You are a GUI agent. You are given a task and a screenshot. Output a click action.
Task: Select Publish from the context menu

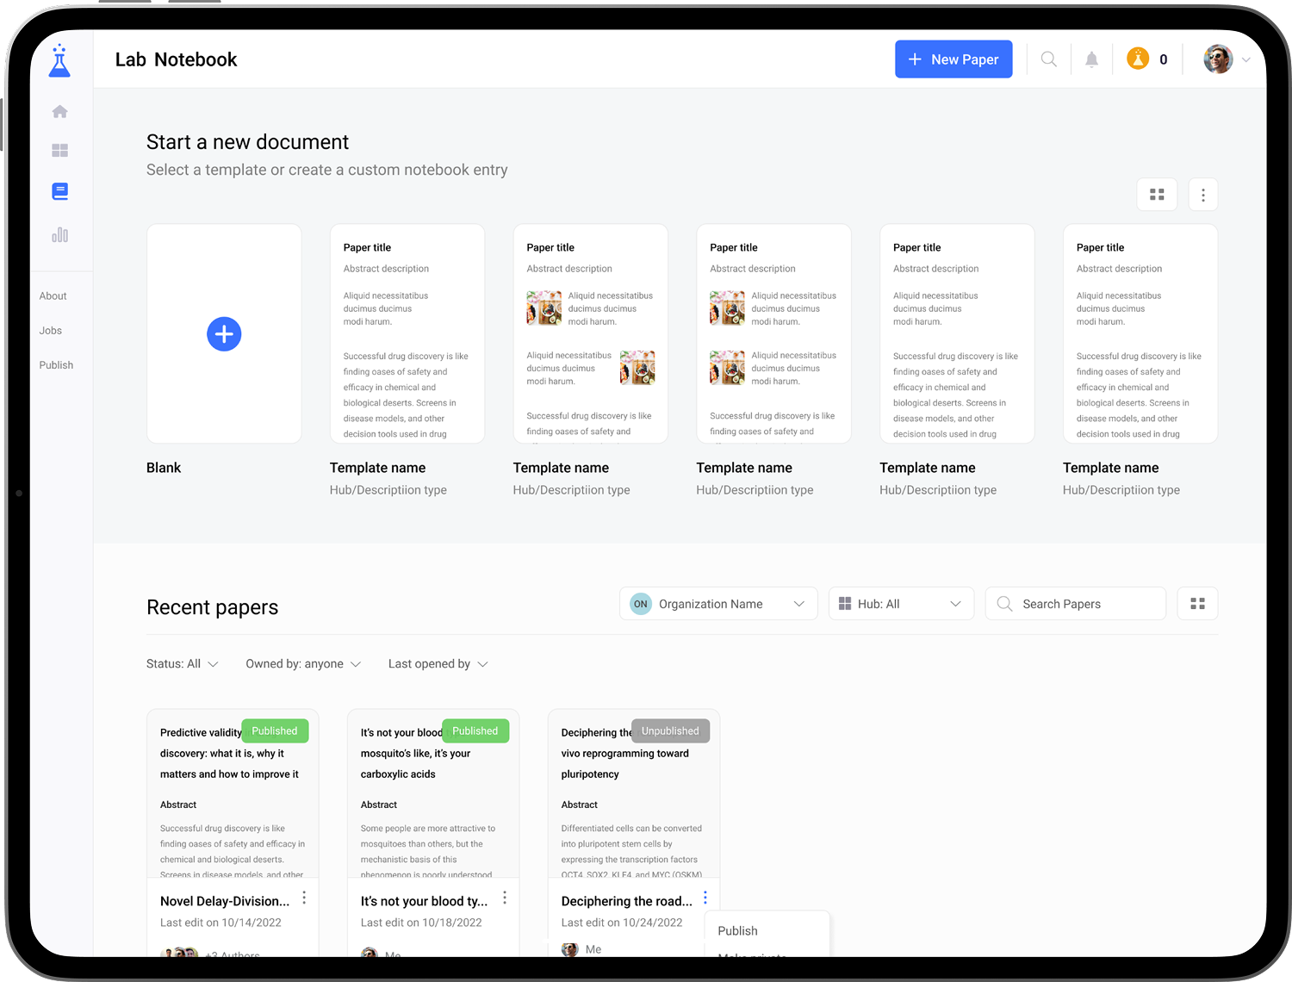coord(738,931)
